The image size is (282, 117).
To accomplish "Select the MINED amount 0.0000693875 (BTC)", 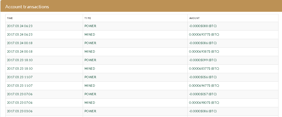I will 204,51.
